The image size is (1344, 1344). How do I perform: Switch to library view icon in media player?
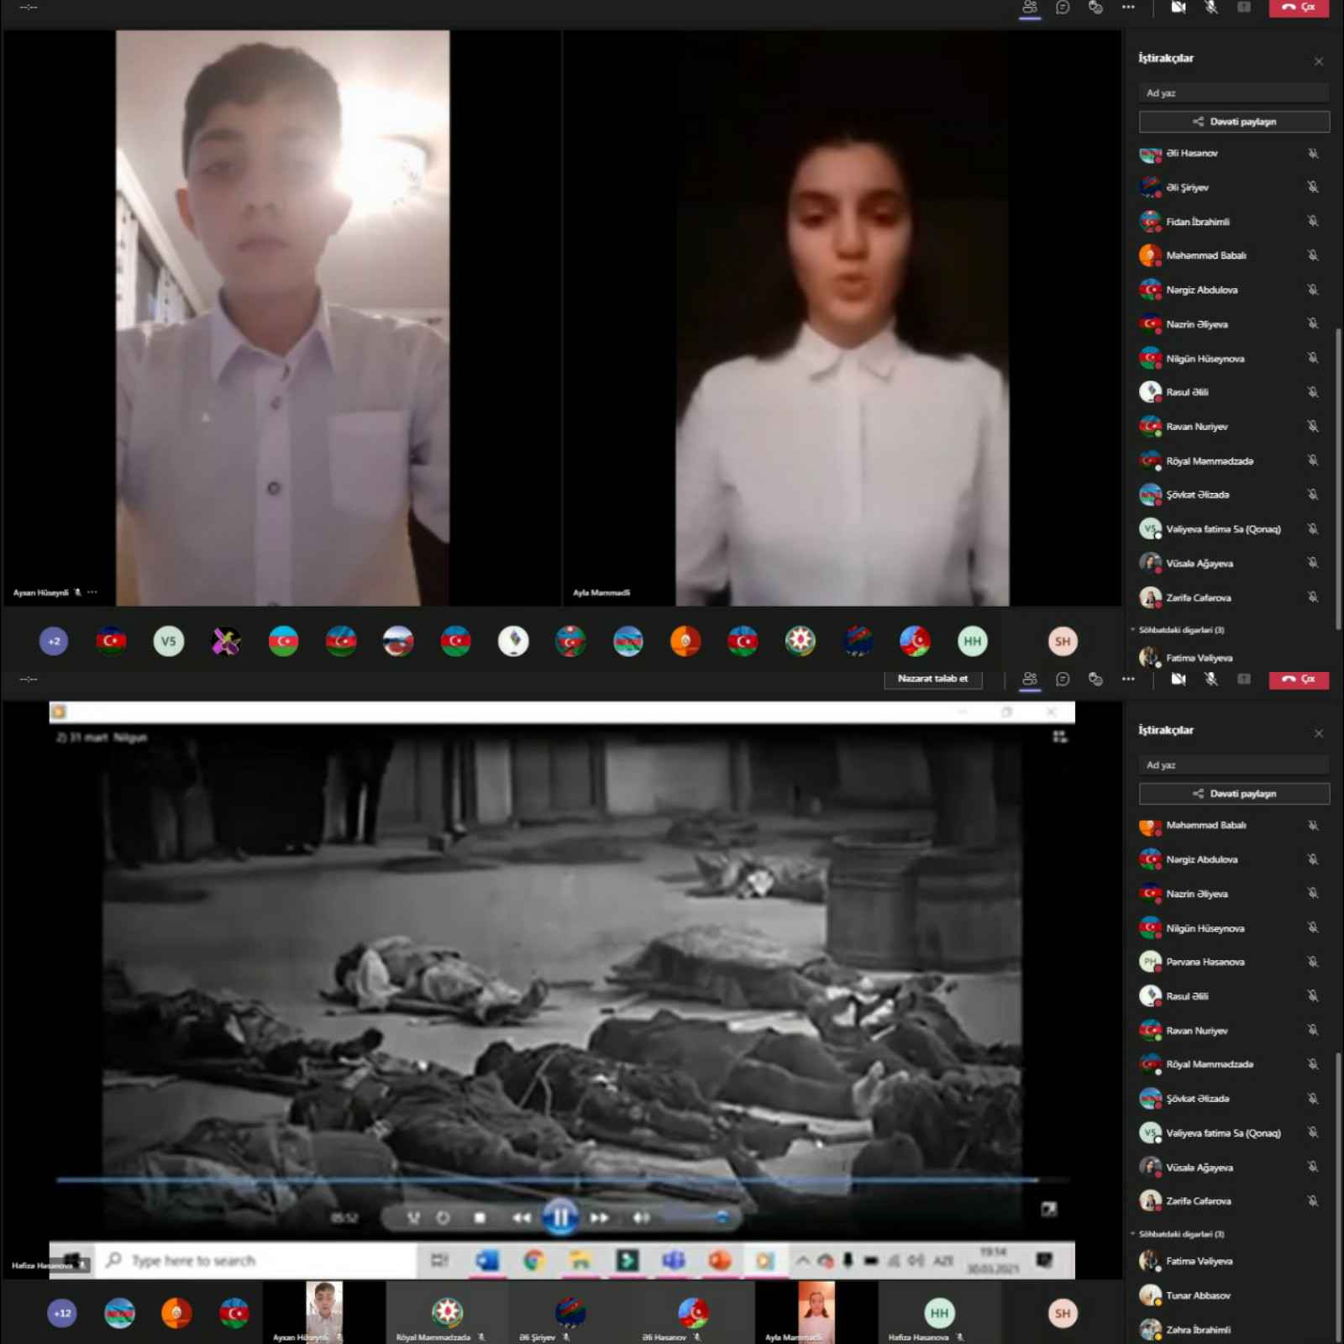tap(1060, 737)
